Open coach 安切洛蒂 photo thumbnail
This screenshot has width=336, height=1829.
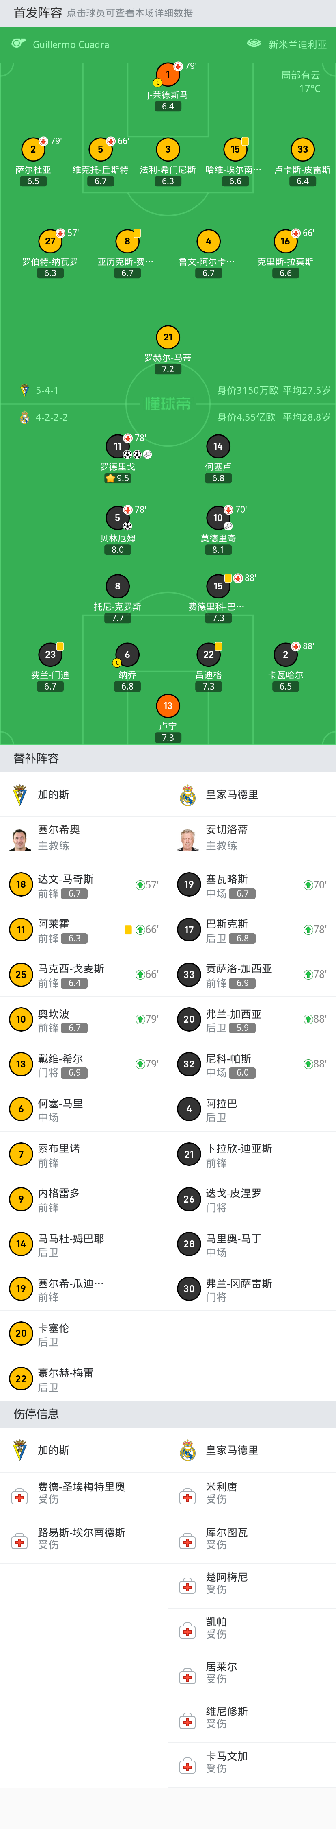coord(188,839)
